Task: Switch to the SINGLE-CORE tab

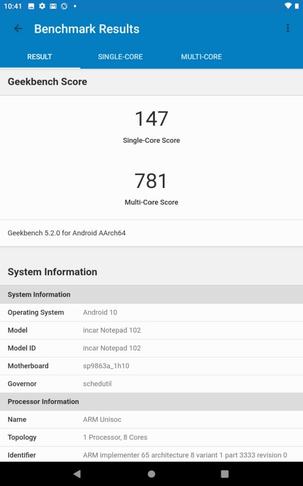Action: point(120,57)
